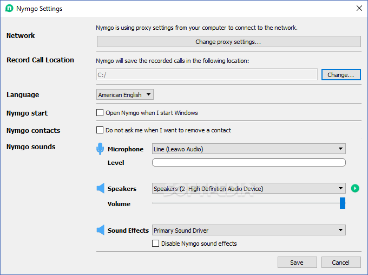The height and width of the screenshot is (275, 368).
Task: Click the Sound Effects loudspeaker icon
Action: [x=101, y=230]
